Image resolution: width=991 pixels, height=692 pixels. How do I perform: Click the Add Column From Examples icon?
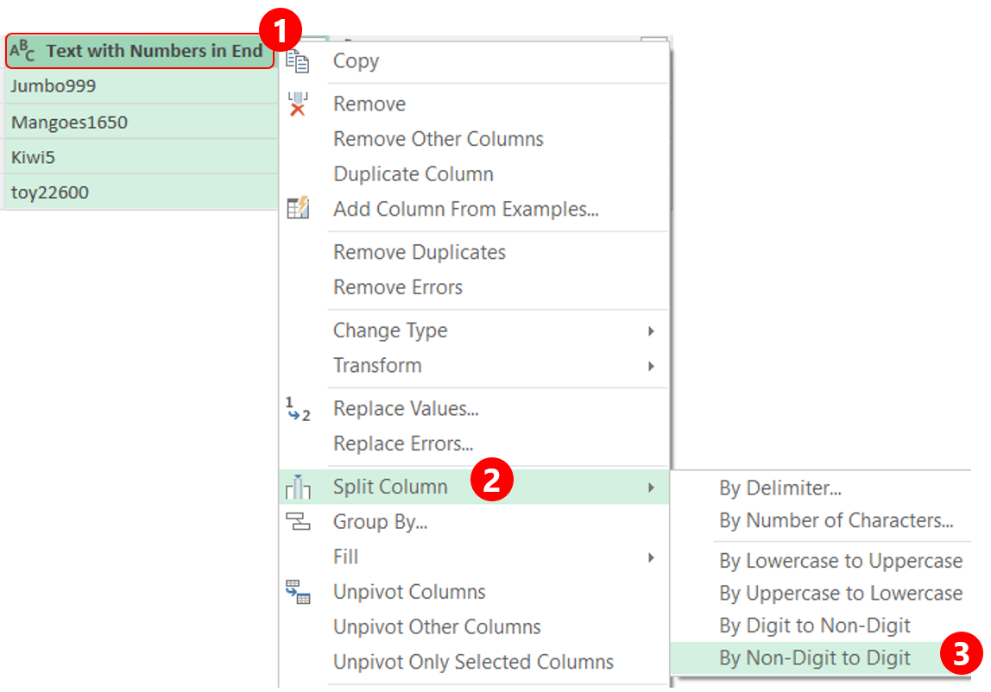pyautogui.click(x=297, y=209)
